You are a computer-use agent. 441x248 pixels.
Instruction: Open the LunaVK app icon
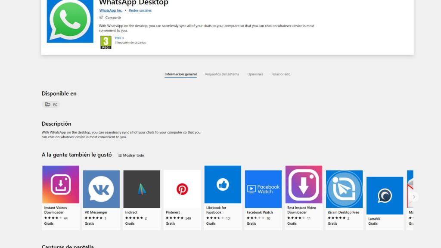(x=385, y=196)
